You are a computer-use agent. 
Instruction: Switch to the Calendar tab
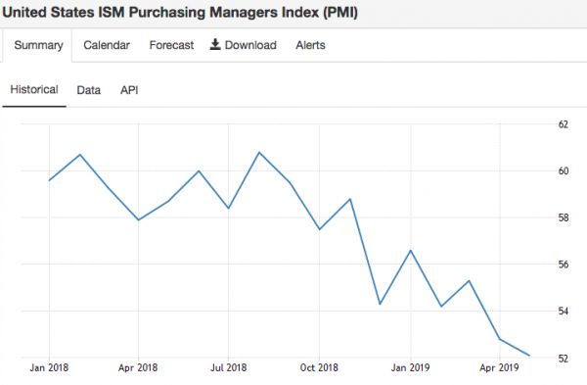click(x=107, y=45)
